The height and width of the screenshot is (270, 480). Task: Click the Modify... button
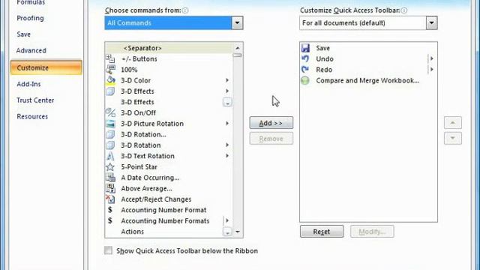coord(372,232)
